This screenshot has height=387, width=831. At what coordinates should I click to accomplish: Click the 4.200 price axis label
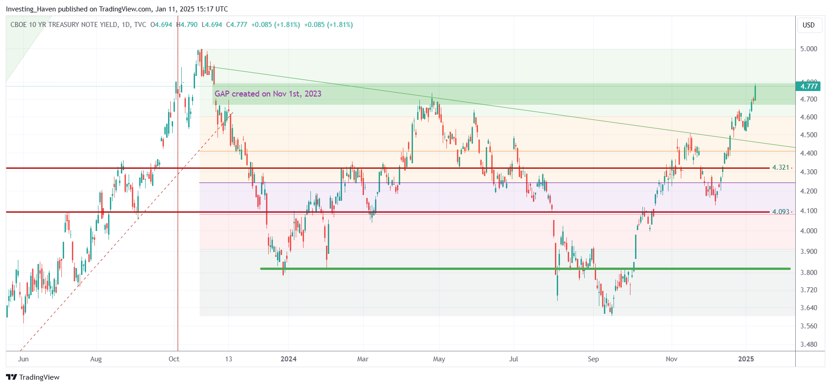pyautogui.click(x=809, y=191)
